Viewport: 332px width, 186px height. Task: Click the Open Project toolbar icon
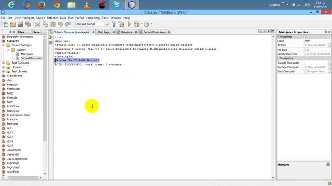pyautogui.click(x=20, y=24)
